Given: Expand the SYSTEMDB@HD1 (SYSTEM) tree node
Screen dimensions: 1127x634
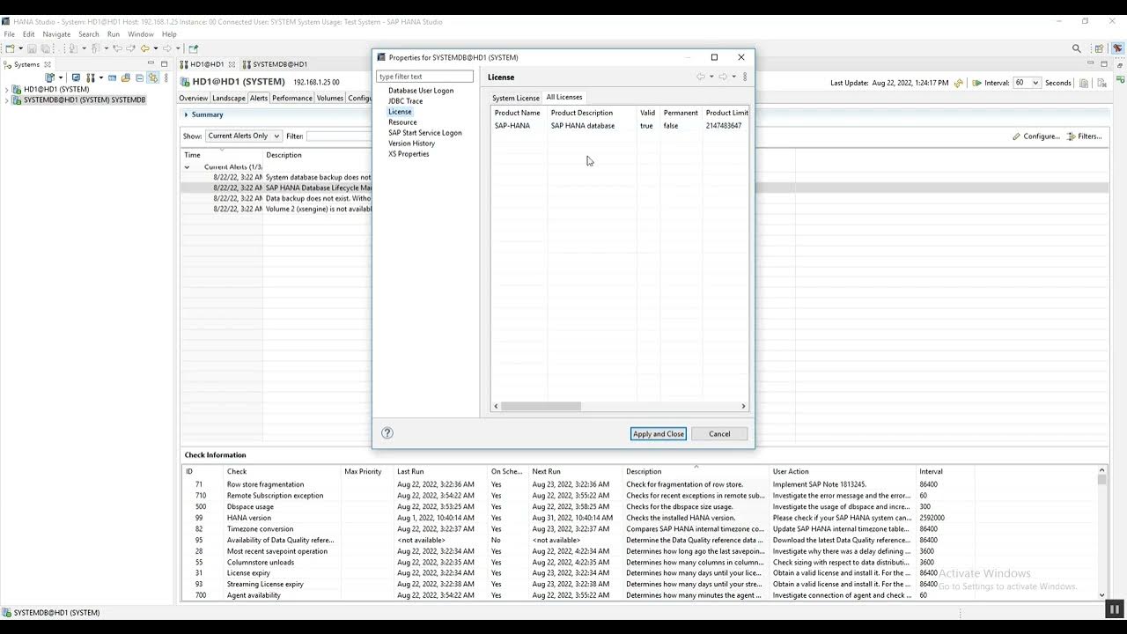Looking at the screenshot, I should (7, 100).
